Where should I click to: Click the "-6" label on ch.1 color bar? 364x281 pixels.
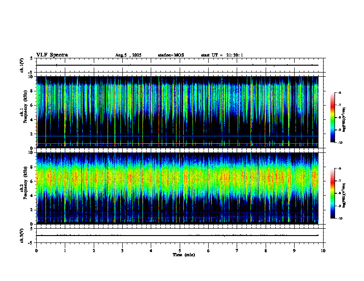click(339, 92)
